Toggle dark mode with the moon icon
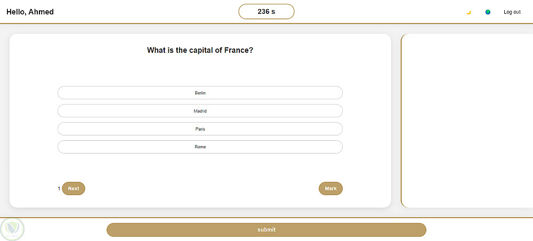The image size is (533, 241). point(469,12)
